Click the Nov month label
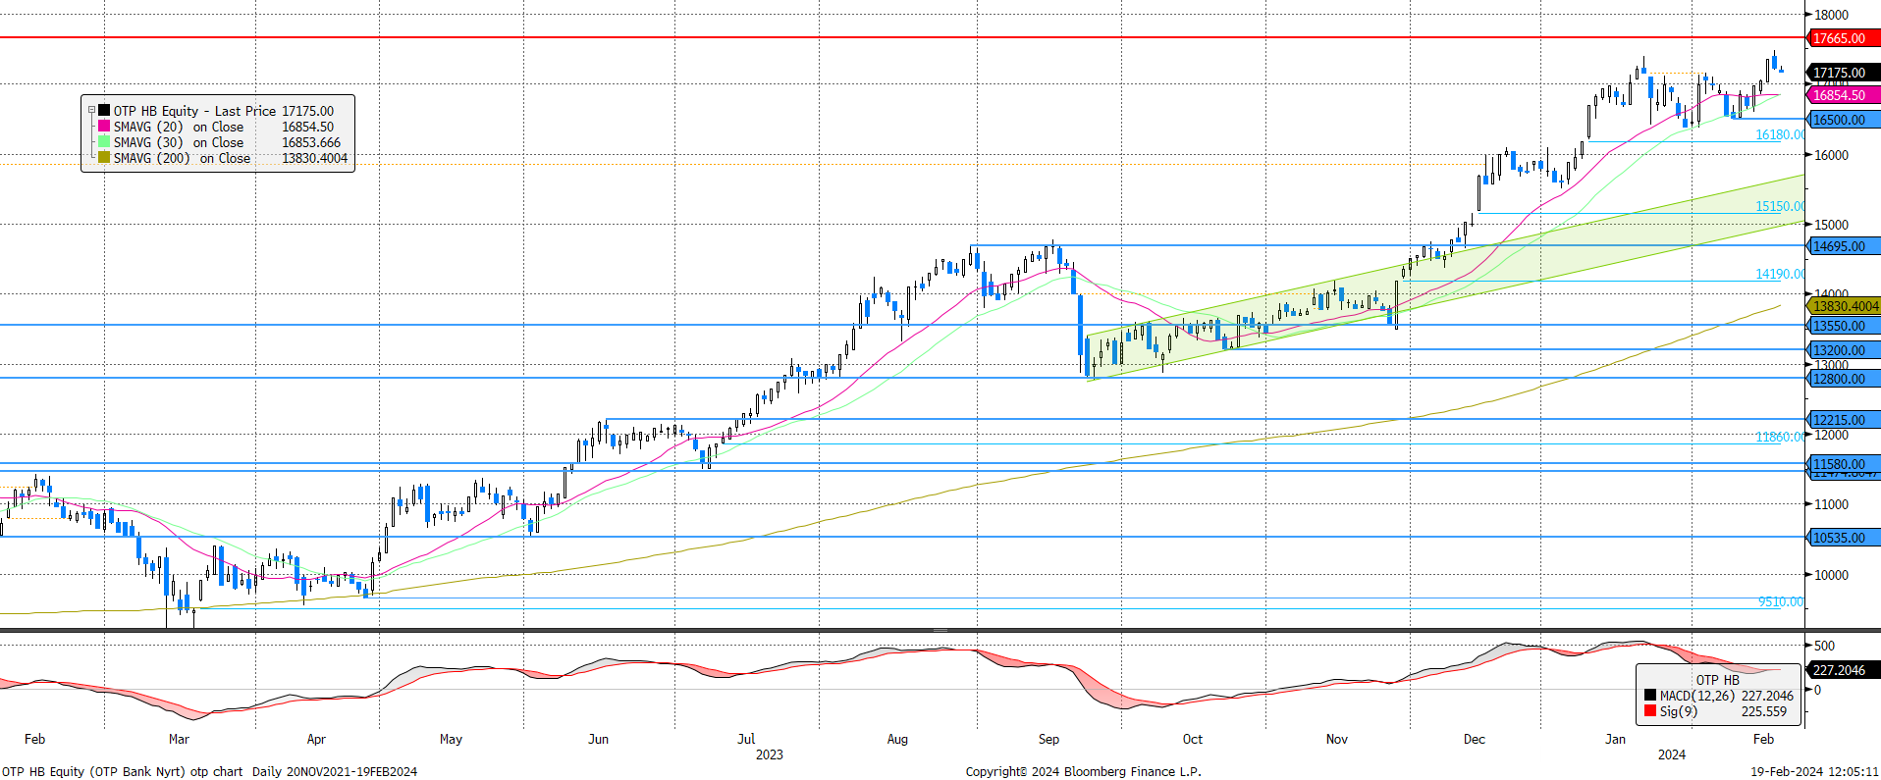Screen dimensions: 1881x780 coord(1337,739)
